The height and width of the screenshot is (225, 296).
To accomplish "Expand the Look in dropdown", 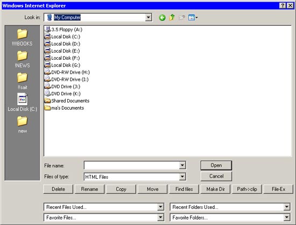I will pyautogui.click(x=149, y=18).
